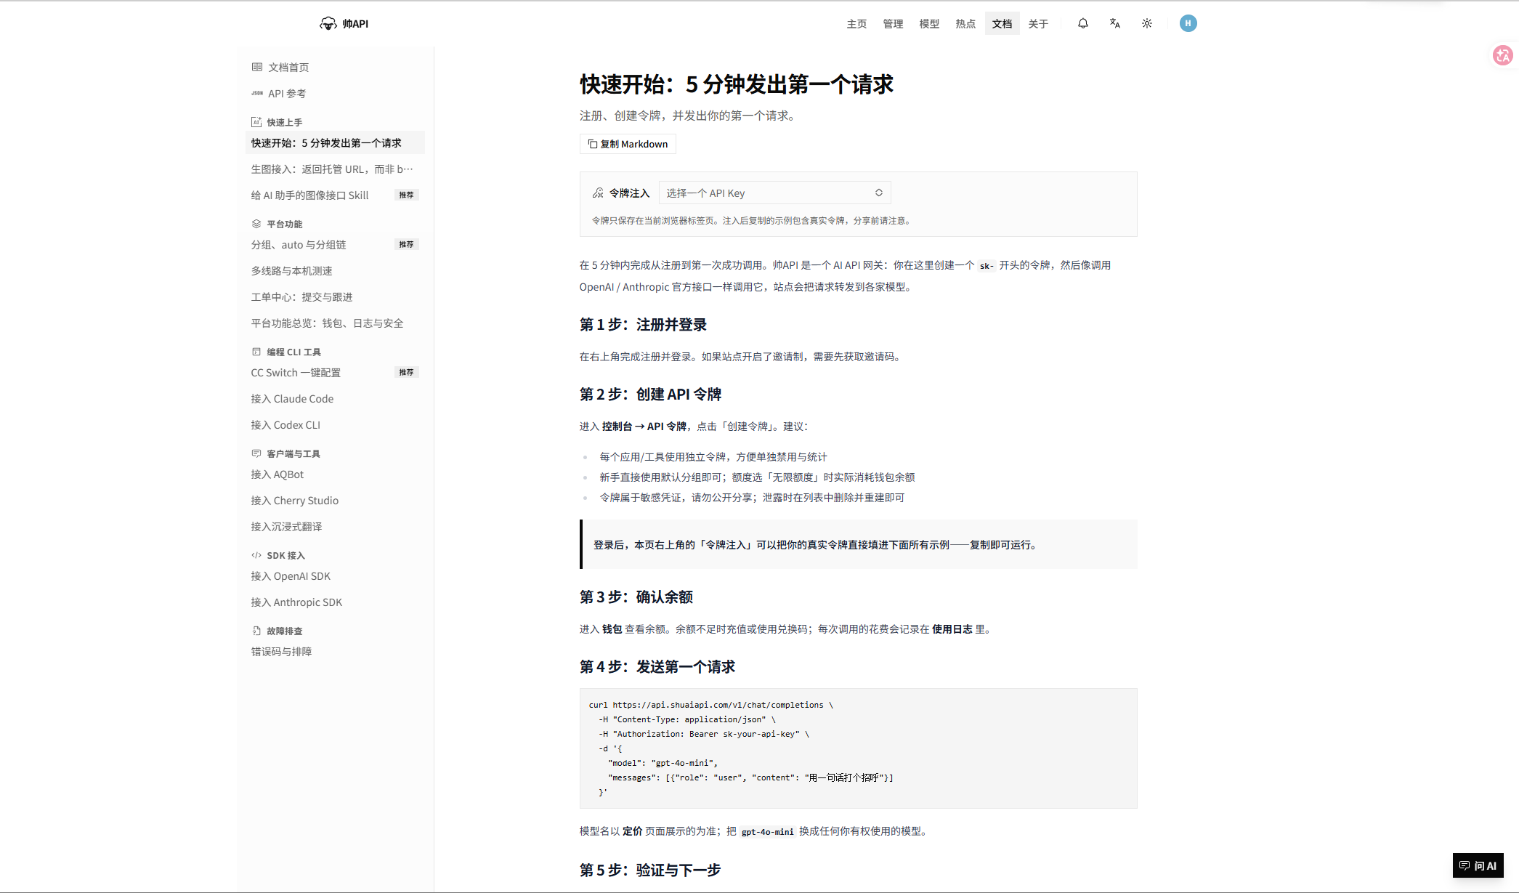Image resolution: width=1519 pixels, height=893 pixels.
Task: Click the 第 5 步：验证与下一步 heading
Action: pyautogui.click(x=650, y=870)
